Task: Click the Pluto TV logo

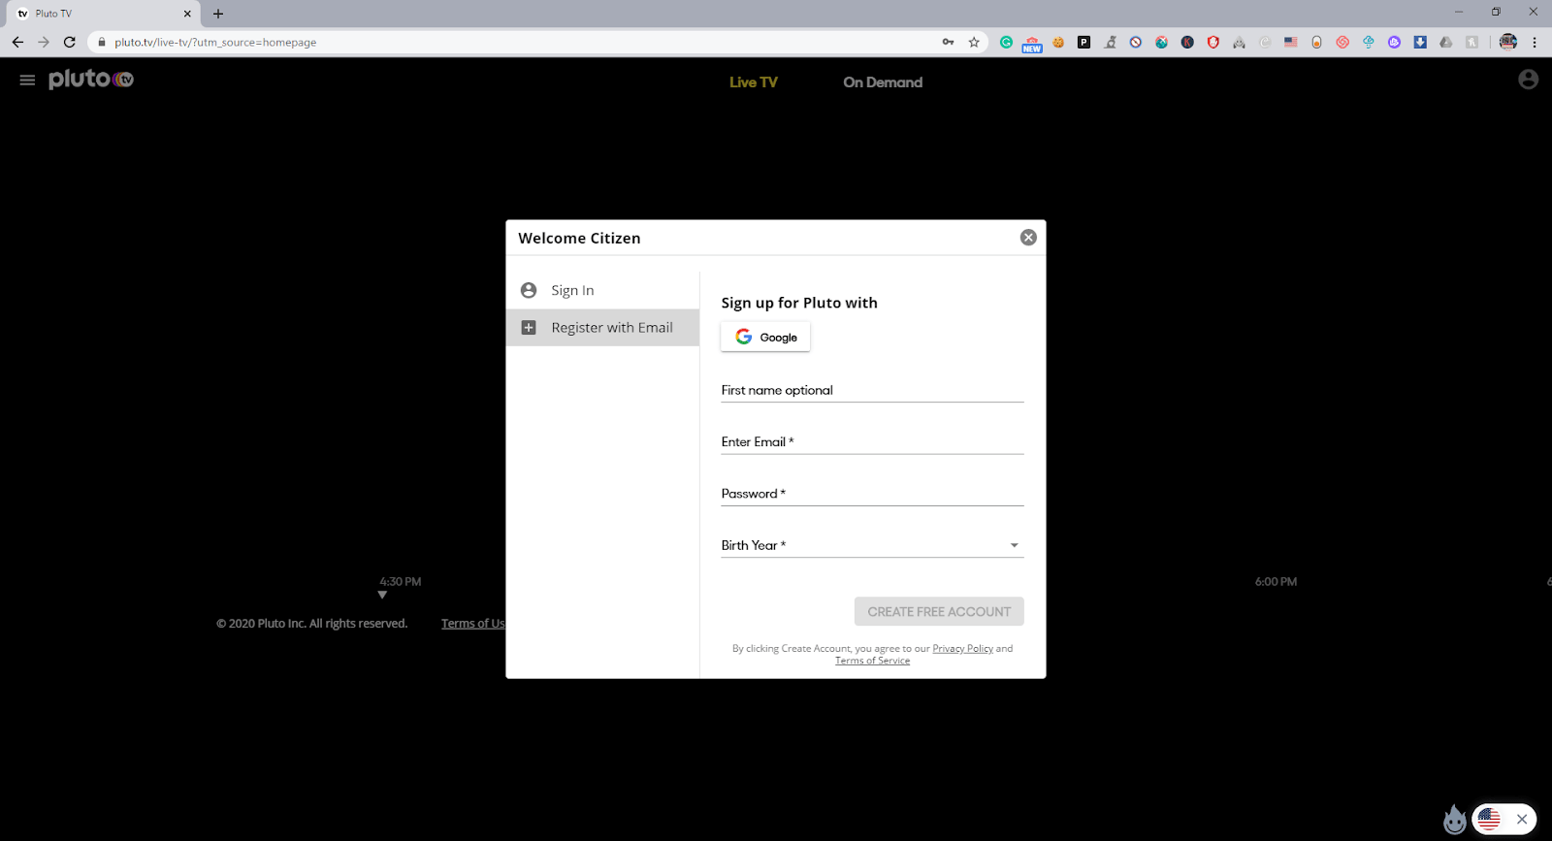Action: pyautogui.click(x=91, y=80)
